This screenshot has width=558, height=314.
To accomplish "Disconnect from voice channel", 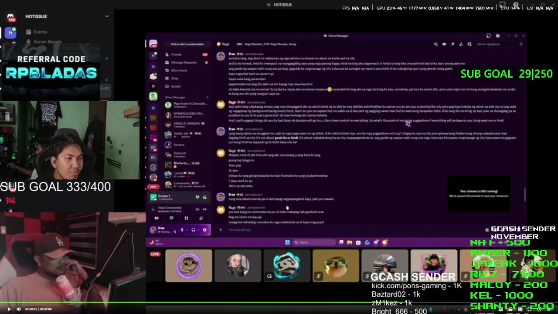I will pyautogui.click(x=204, y=209).
